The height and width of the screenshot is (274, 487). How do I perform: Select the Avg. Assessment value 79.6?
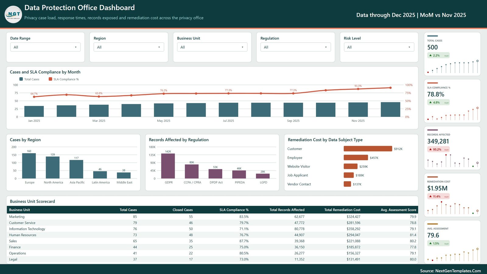click(x=433, y=235)
